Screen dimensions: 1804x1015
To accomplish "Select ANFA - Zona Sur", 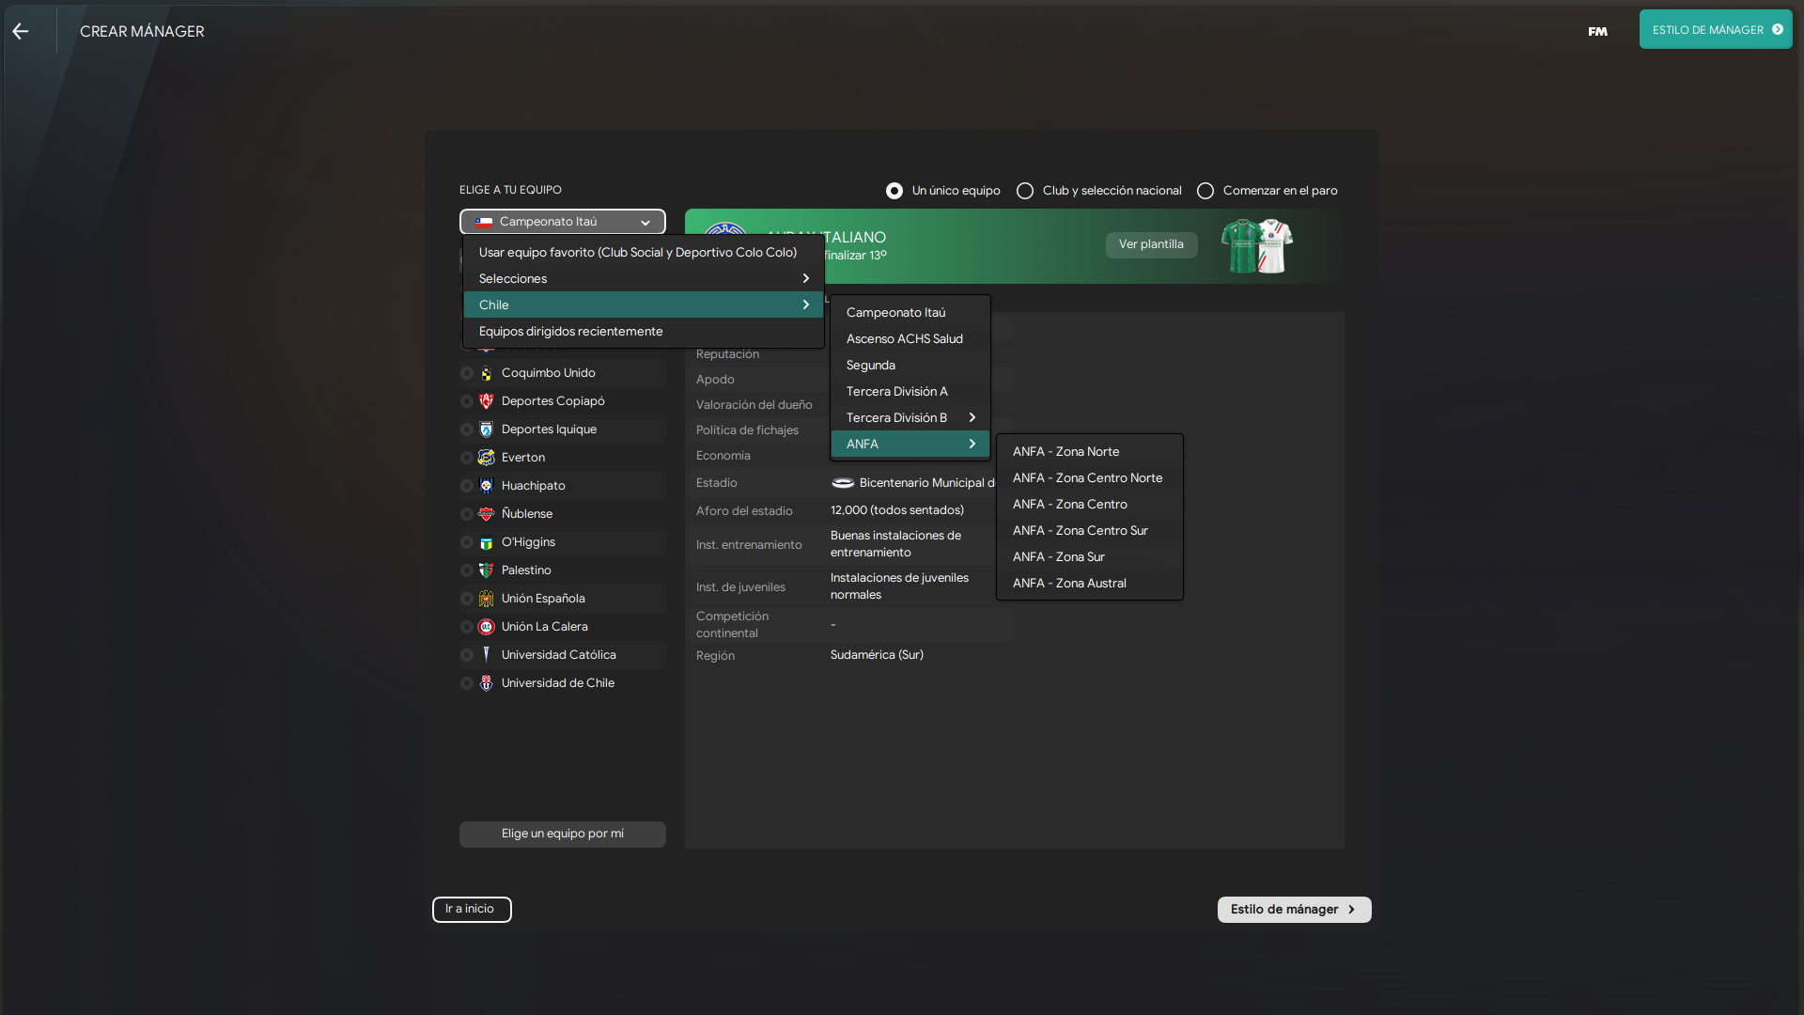I will pyautogui.click(x=1090, y=556).
